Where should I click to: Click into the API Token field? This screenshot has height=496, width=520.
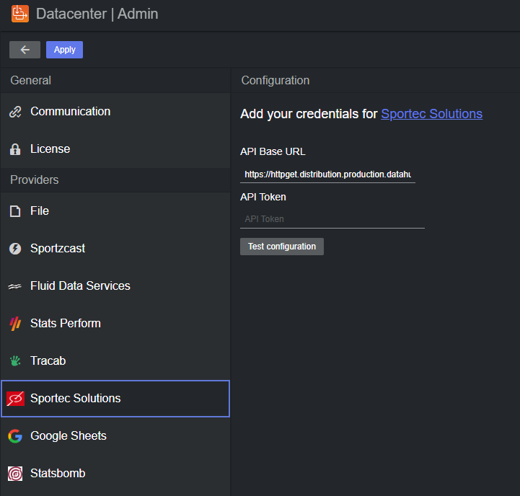332,219
